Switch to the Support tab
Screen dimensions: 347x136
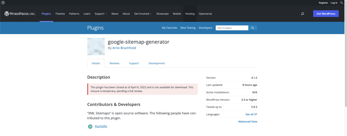click(x=134, y=63)
